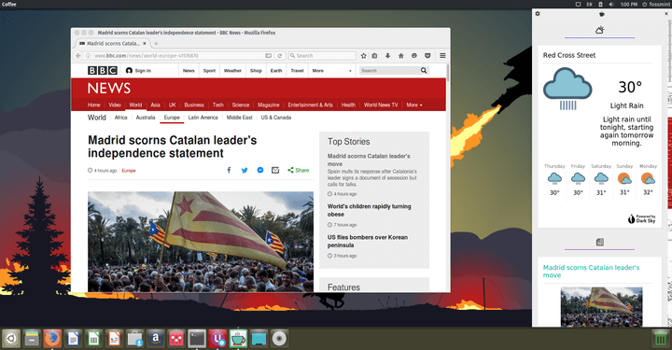672x350 pixels.
Task: Show site information icon in address bar
Action: (x=88, y=56)
